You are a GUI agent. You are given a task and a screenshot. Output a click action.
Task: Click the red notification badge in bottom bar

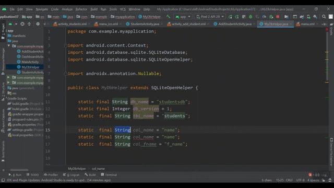click(310, 175)
